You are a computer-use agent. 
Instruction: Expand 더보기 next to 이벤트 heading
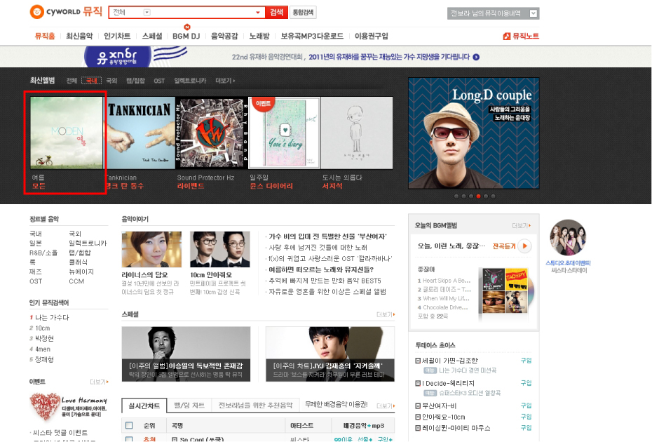click(x=99, y=382)
